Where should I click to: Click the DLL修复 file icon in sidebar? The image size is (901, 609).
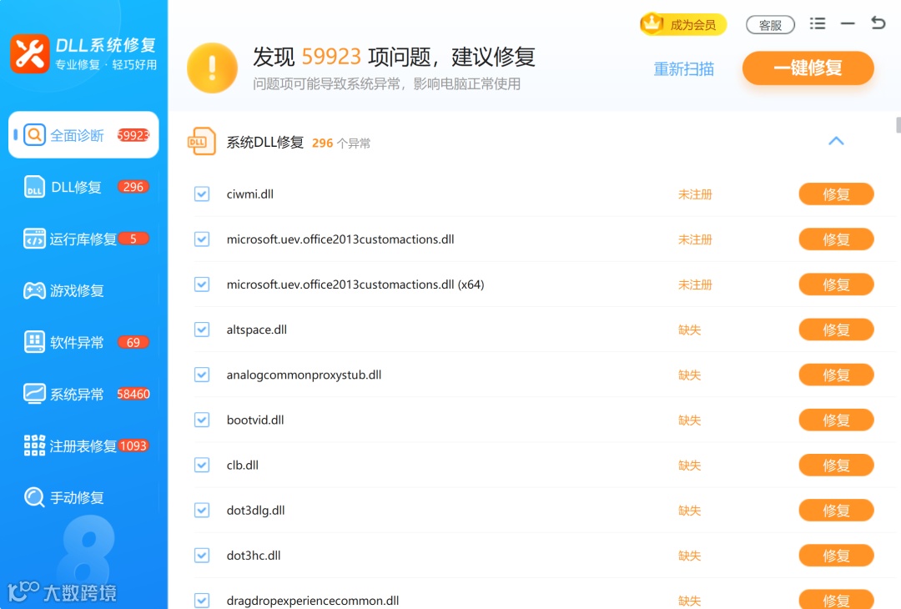(x=34, y=187)
